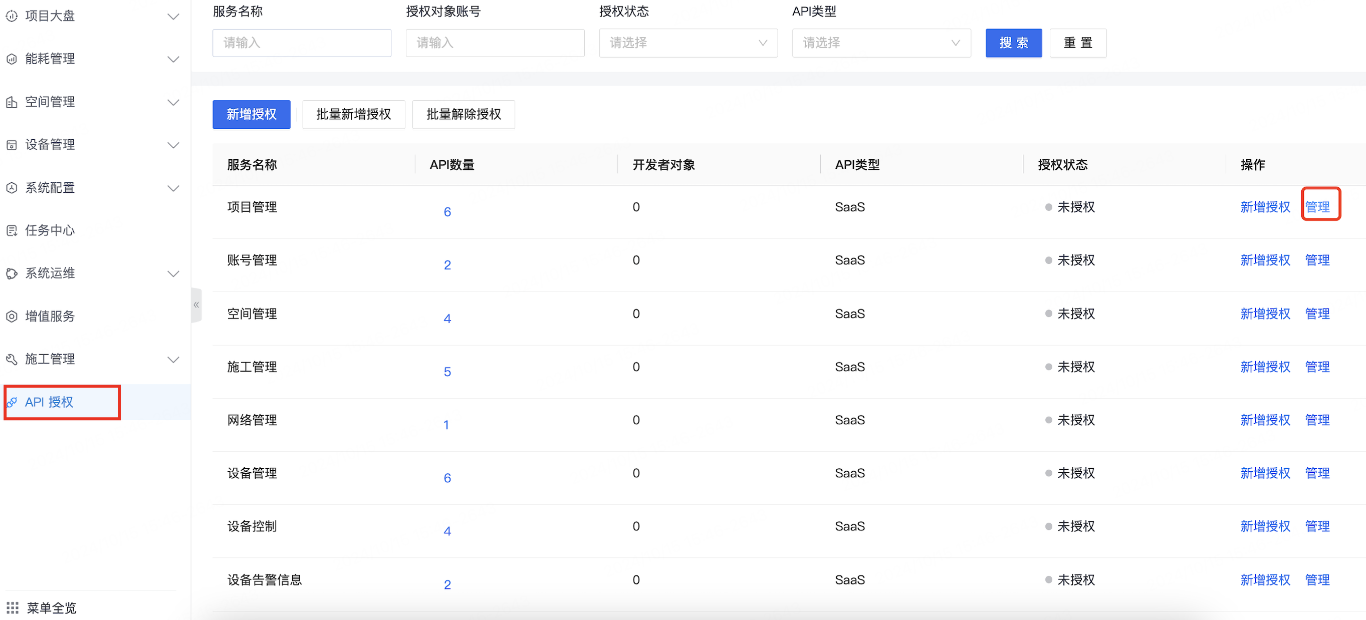
Task: Click the 能耗管理 energy sidebar icon
Action: pyautogui.click(x=12, y=59)
